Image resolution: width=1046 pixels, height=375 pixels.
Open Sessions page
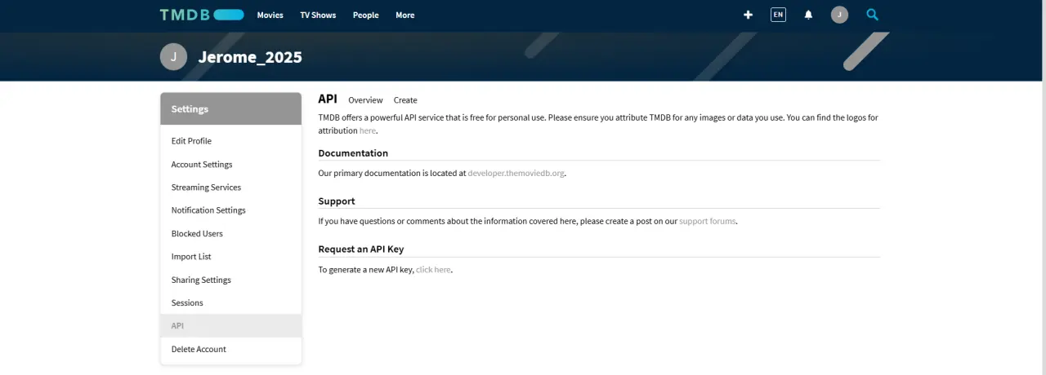tap(231, 302)
